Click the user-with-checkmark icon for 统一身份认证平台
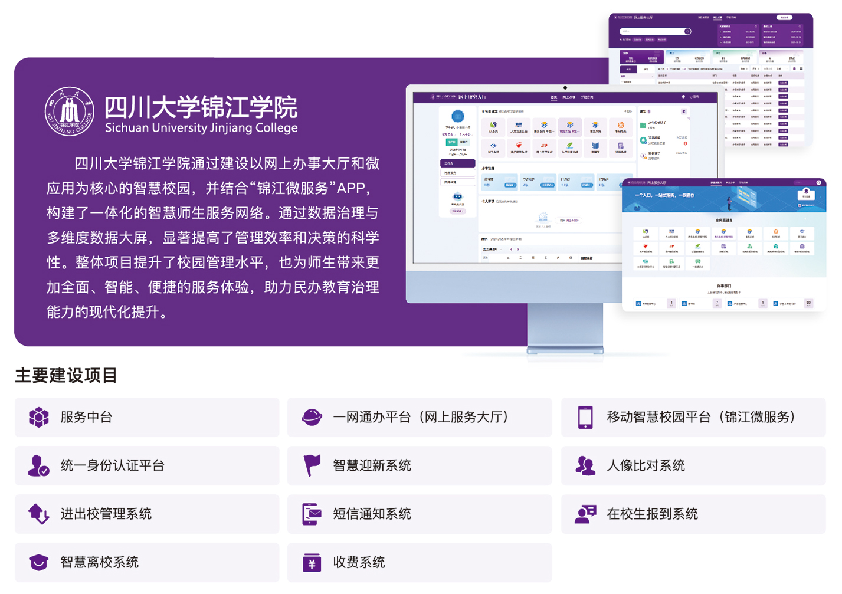Screen dimensions: 842x594 39,465
